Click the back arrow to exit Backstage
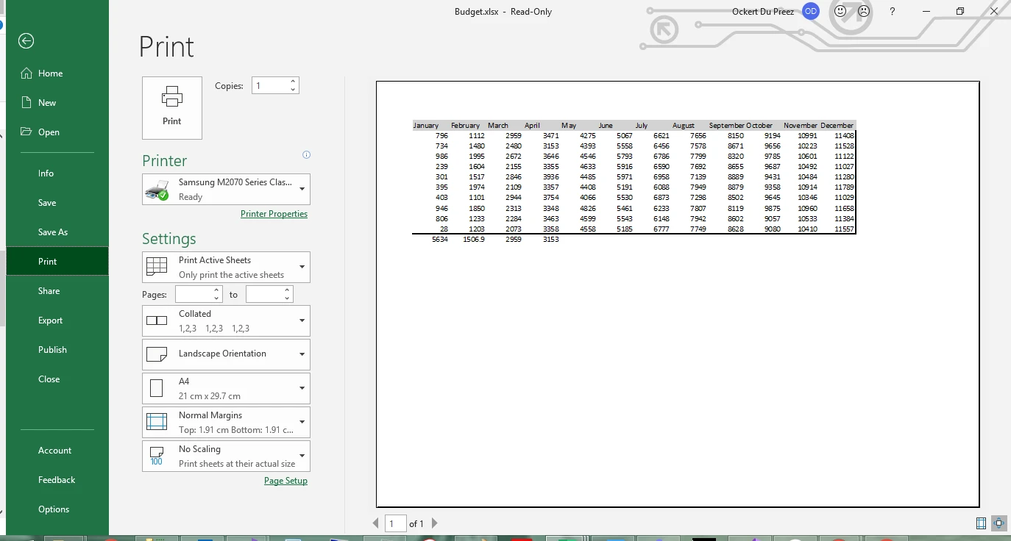 (x=26, y=41)
